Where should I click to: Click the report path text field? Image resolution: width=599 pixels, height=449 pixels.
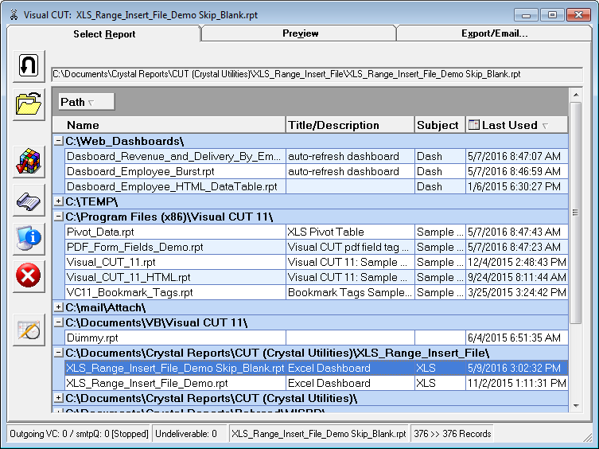[x=317, y=74]
